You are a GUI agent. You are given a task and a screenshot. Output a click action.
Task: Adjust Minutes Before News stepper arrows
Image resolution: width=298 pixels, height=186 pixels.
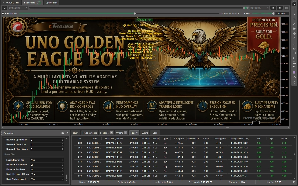(63, 165)
